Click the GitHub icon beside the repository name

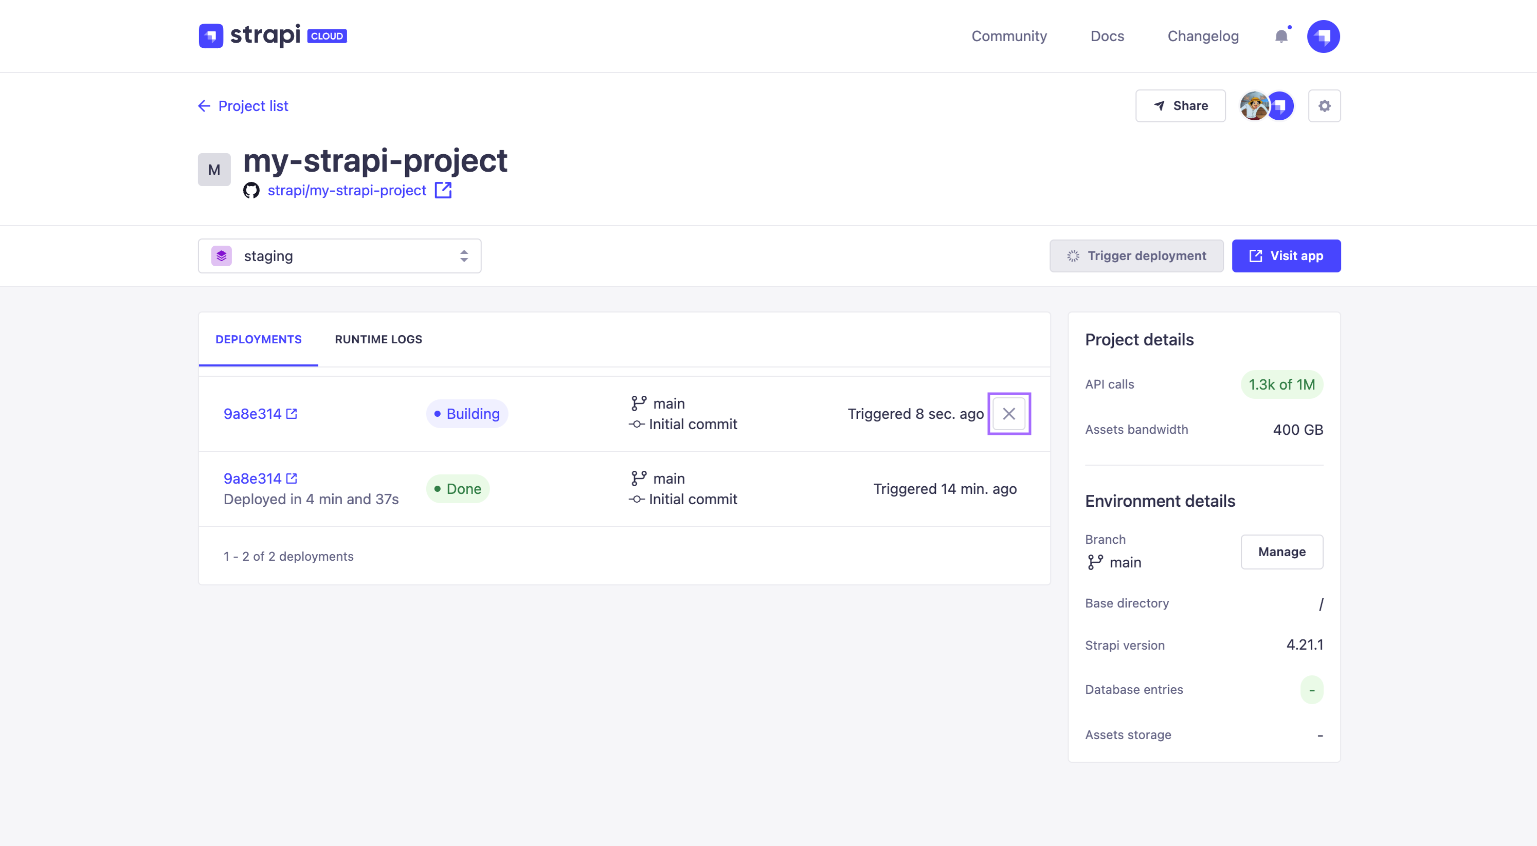[251, 190]
